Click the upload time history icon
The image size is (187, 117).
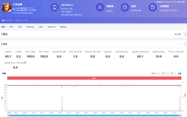pos(153,7)
